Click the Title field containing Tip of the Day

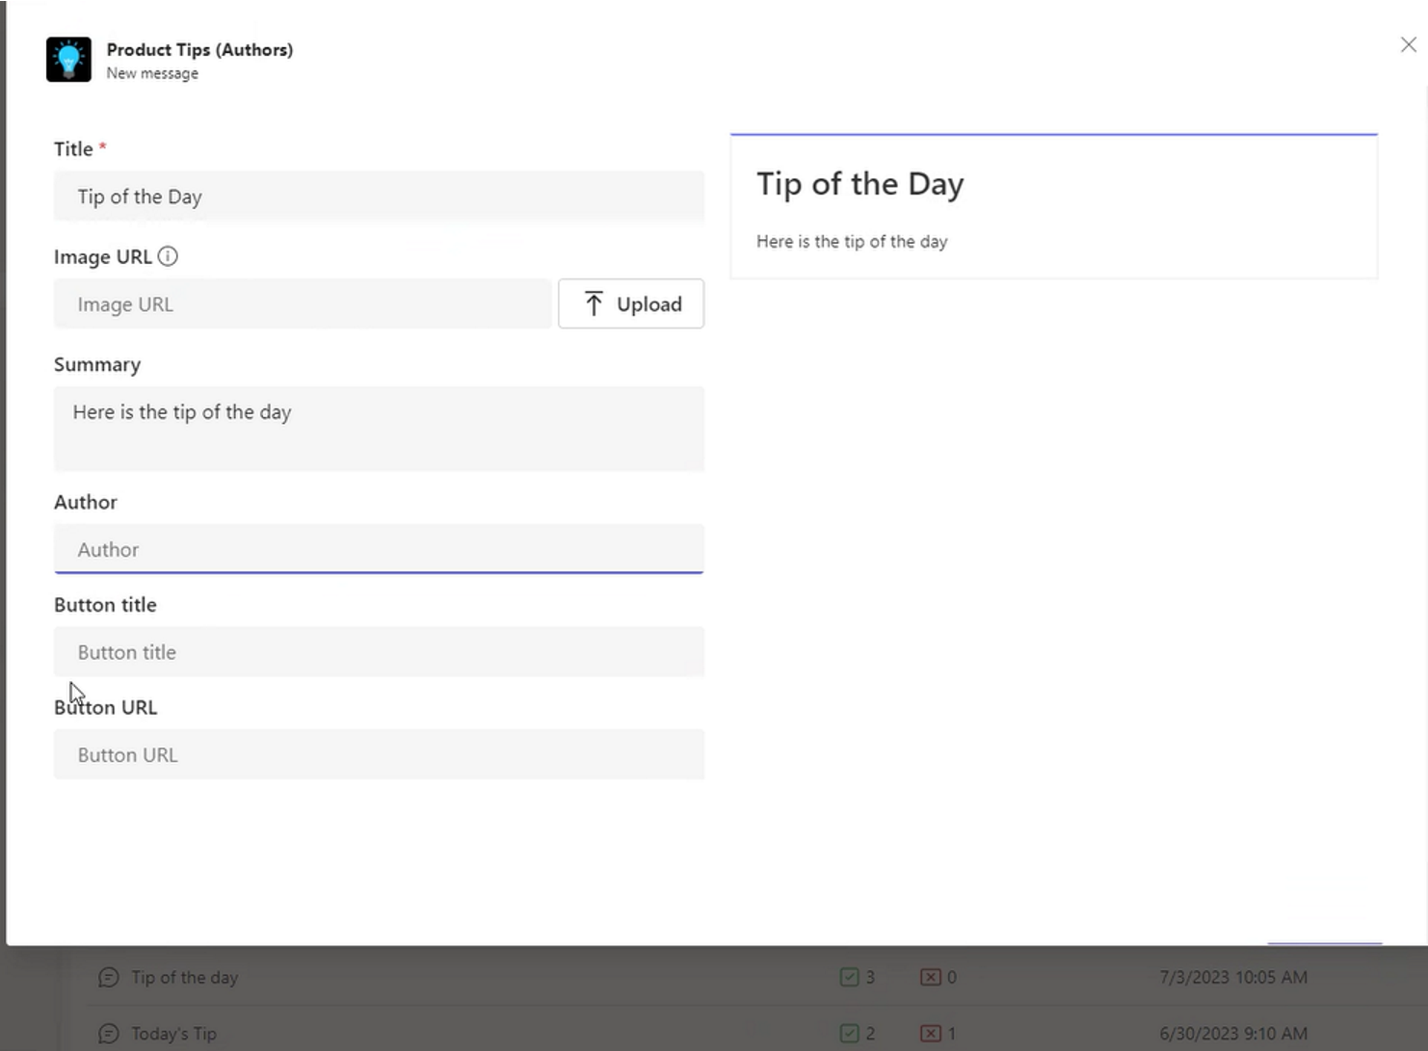pos(379,197)
